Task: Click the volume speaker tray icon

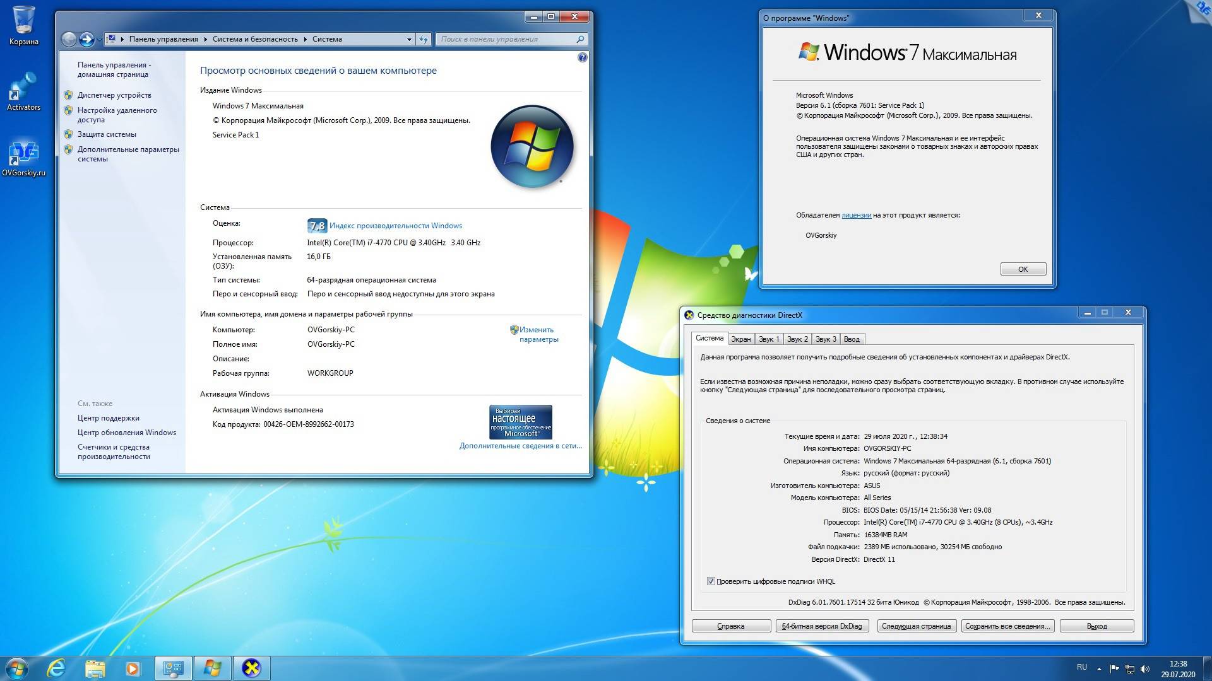Action: coord(1145,669)
